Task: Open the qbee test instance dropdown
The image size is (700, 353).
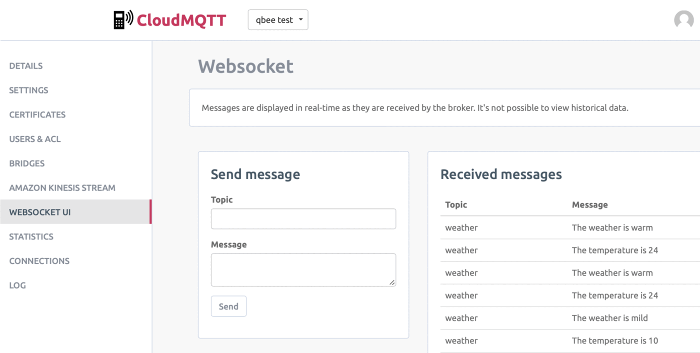Action: point(278,19)
